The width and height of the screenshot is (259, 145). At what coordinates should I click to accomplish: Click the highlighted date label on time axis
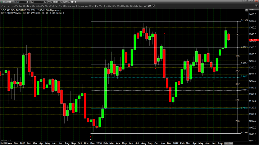coord(228,143)
